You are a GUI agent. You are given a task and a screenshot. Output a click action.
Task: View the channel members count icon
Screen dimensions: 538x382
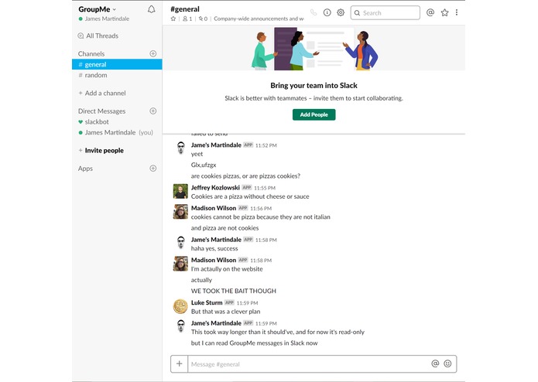point(187,19)
